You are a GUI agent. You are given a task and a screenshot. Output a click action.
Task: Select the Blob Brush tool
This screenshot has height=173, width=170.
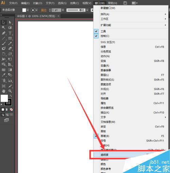[x=3, y=49]
